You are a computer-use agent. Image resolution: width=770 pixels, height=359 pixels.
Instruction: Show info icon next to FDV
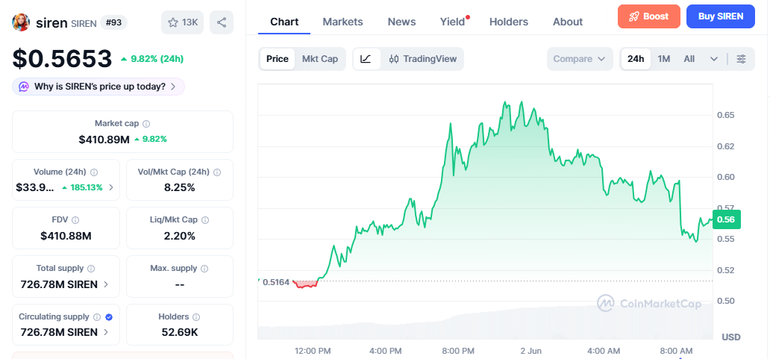pos(75,220)
